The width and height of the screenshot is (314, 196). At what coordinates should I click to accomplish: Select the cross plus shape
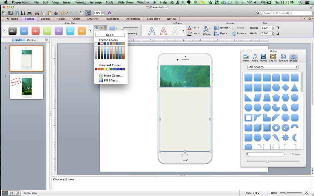tap(285, 118)
